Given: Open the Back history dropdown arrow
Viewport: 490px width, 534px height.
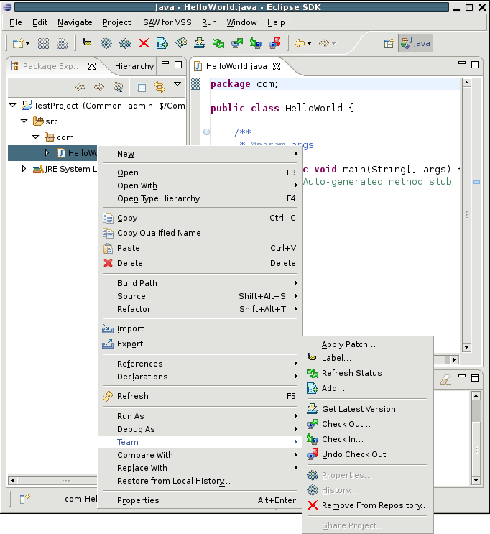Looking at the screenshot, I should (x=309, y=43).
